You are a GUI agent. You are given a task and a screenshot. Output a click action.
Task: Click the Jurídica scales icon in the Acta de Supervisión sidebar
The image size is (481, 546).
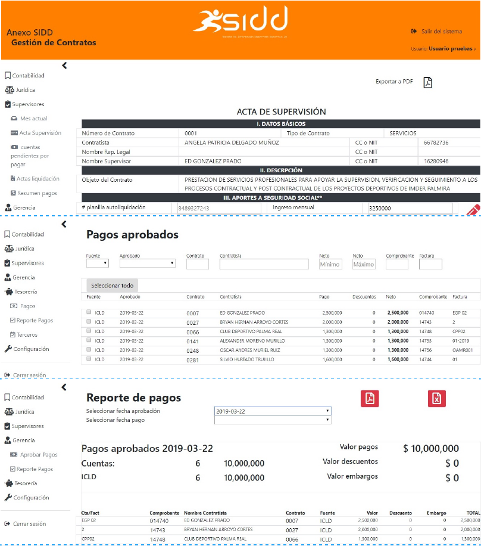pyautogui.click(x=10, y=90)
